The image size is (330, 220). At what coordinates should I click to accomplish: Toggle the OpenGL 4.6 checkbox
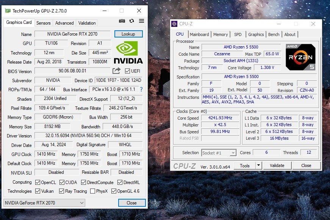pyautogui.click(x=114, y=191)
